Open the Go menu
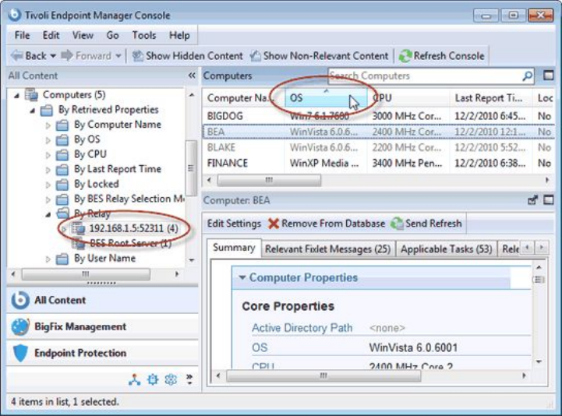 coord(112,35)
